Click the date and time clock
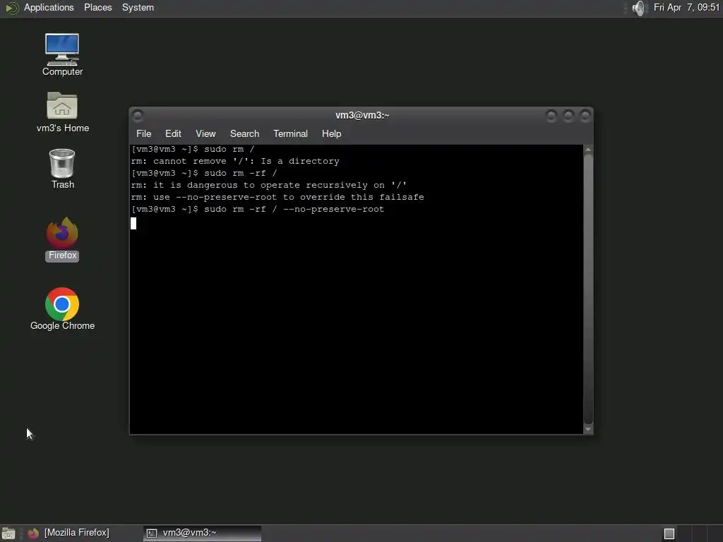 pyautogui.click(x=686, y=7)
